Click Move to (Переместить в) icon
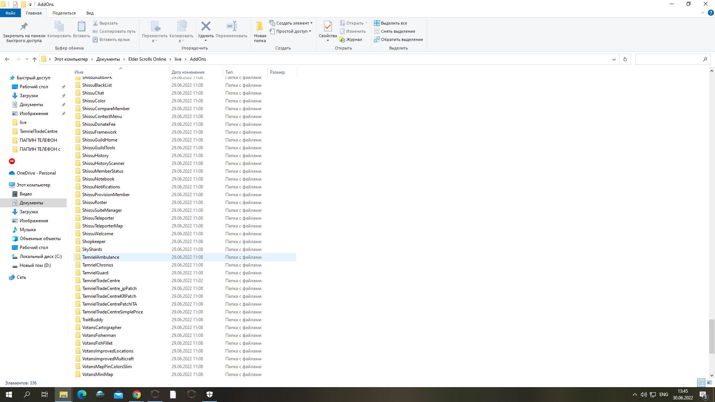The width and height of the screenshot is (715, 402). point(155,26)
